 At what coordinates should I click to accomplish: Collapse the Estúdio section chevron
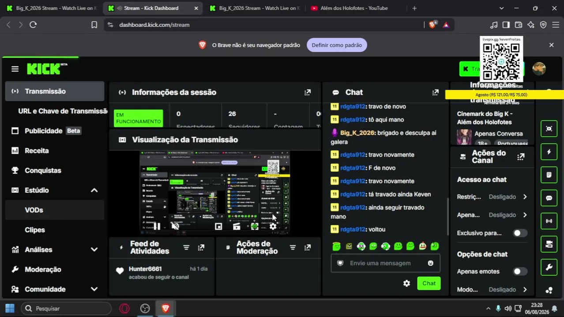click(94, 190)
